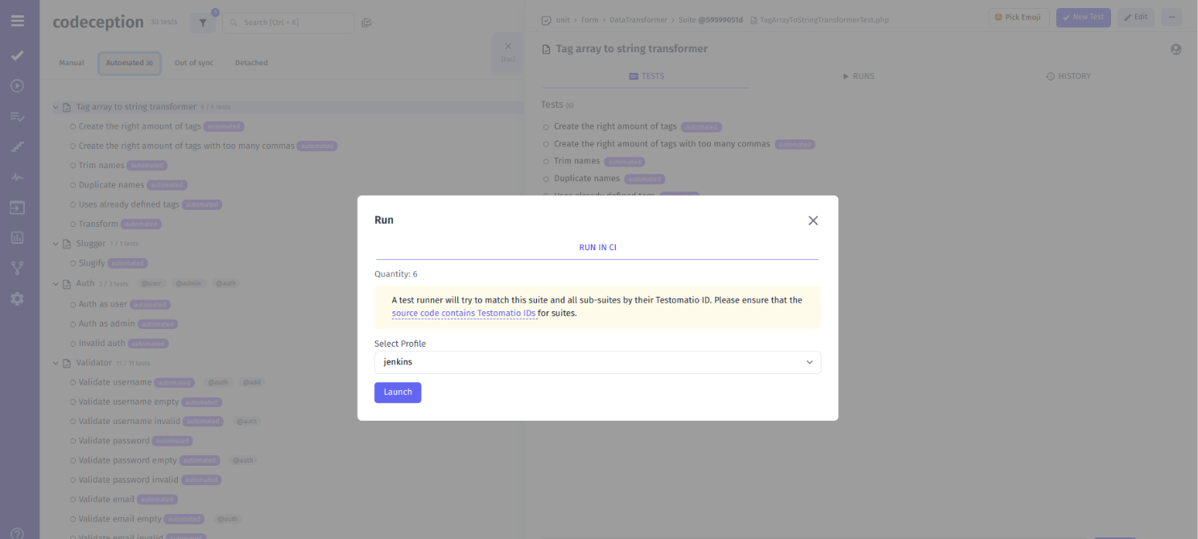Screen dimensions: 1198x539
Task: Click the emoji icon beside the search bar
Action: pos(366,23)
